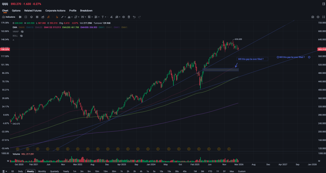Click the red 593.310 current price tag
326x173 pixels.
pos(322,49)
